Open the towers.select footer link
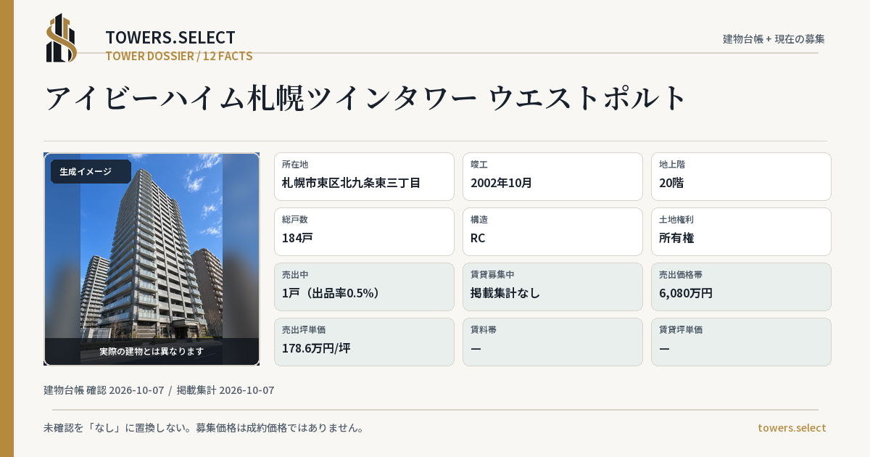The width and height of the screenshot is (870, 457). 792,428
